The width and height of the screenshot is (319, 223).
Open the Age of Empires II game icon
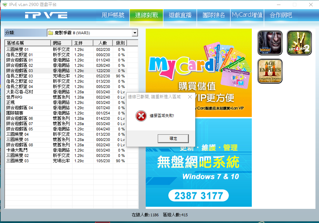click(x=270, y=71)
